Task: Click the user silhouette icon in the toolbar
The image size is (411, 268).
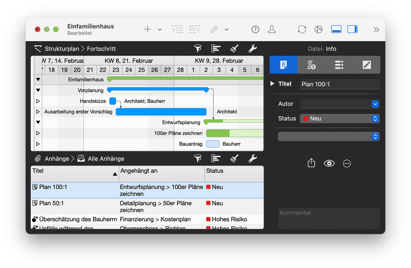Action: [272, 29]
